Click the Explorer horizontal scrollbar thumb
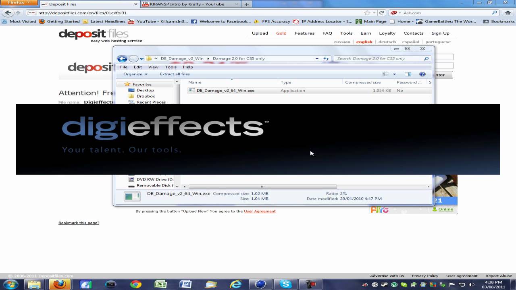 [x=262, y=186]
